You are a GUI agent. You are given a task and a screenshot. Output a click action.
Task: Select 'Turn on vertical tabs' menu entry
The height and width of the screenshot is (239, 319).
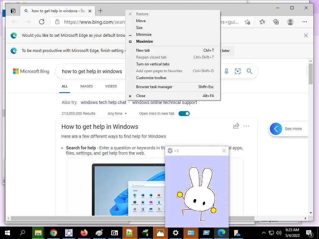[173, 64]
